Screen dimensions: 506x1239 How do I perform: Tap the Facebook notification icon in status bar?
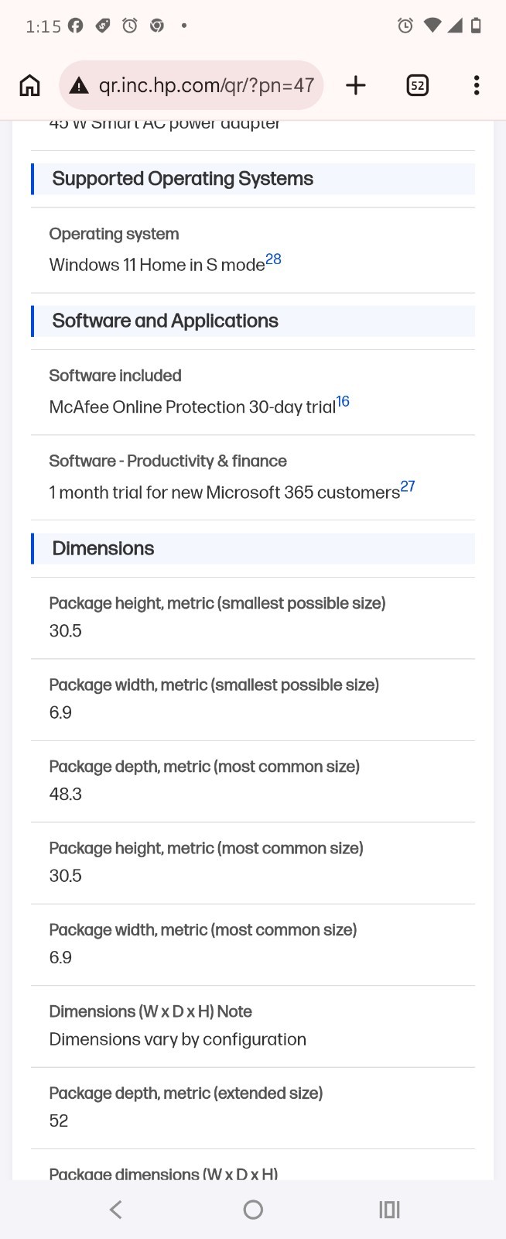(x=75, y=26)
